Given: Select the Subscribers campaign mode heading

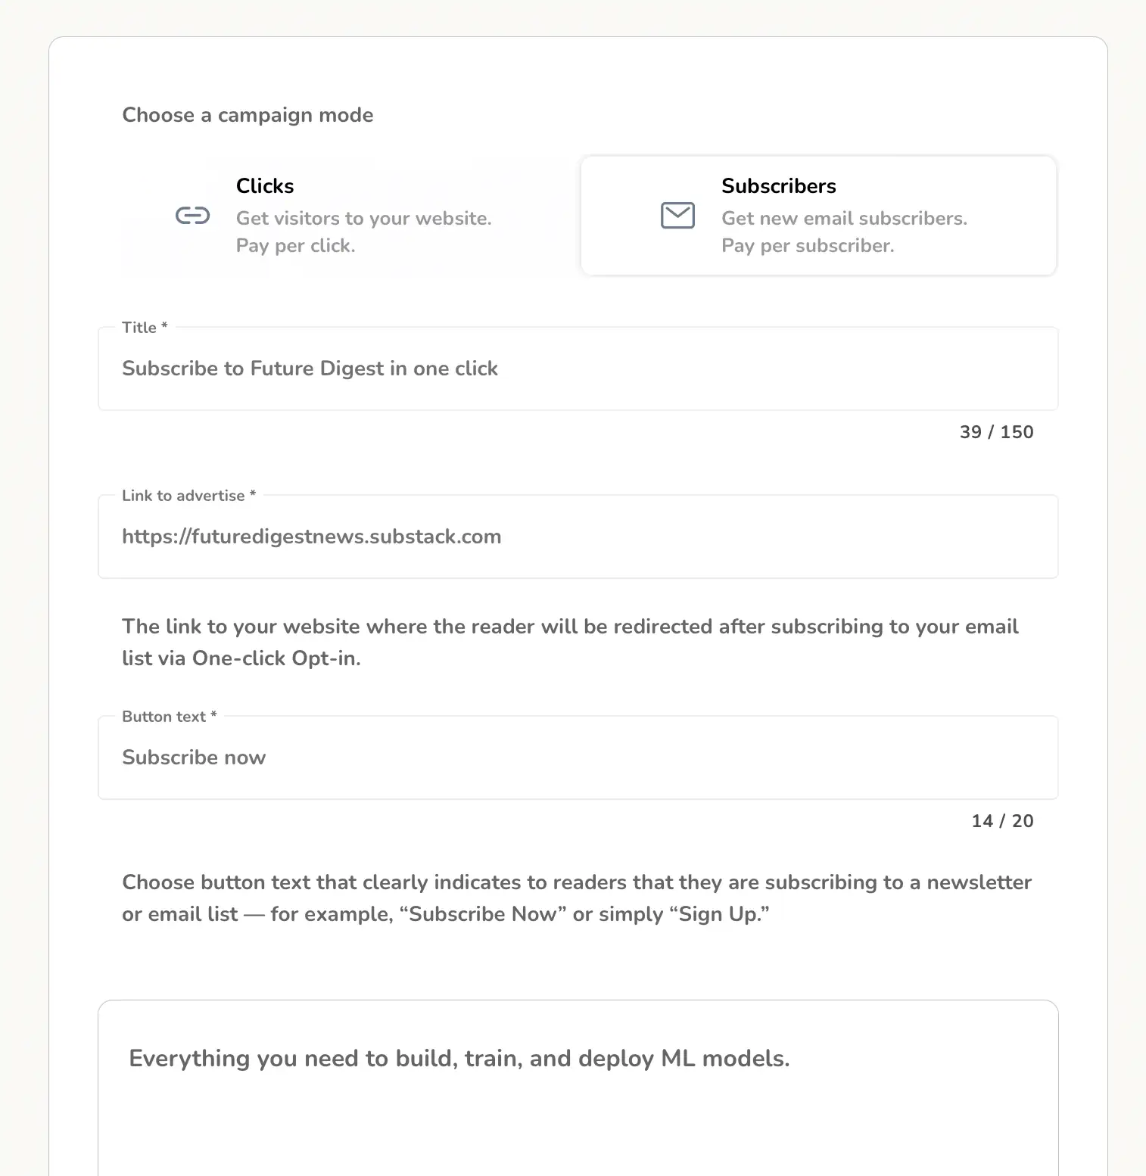Looking at the screenshot, I should click(778, 186).
